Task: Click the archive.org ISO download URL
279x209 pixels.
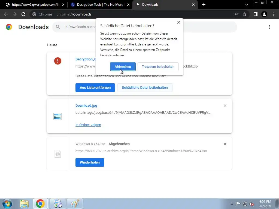Action: click(141, 151)
